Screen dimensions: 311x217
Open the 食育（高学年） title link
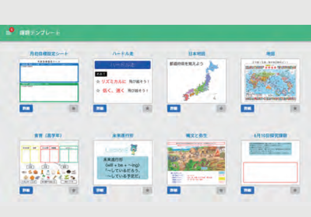[48, 136]
